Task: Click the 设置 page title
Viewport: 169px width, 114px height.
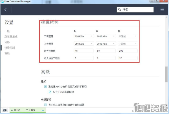Action: pos(9,23)
